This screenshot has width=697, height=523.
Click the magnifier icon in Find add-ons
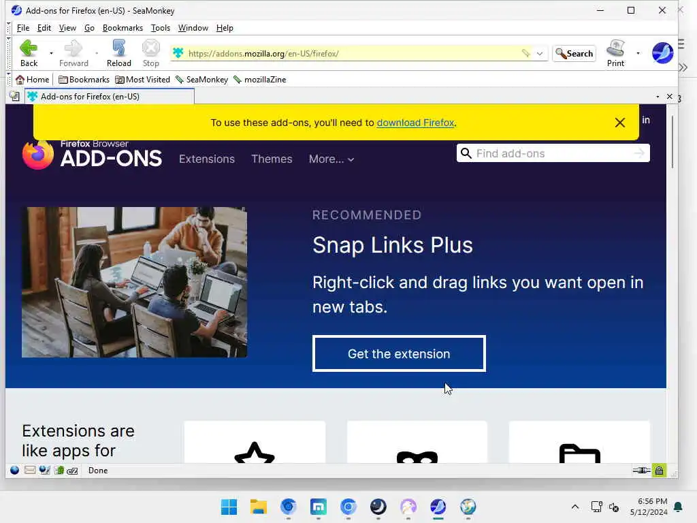click(466, 153)
